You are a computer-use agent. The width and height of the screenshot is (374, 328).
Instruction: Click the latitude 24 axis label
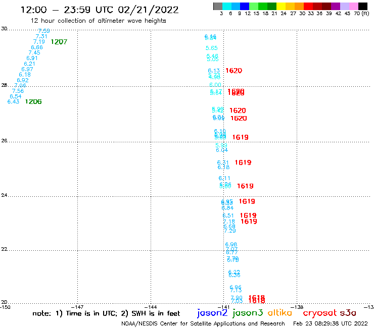[x=4, y=195]
